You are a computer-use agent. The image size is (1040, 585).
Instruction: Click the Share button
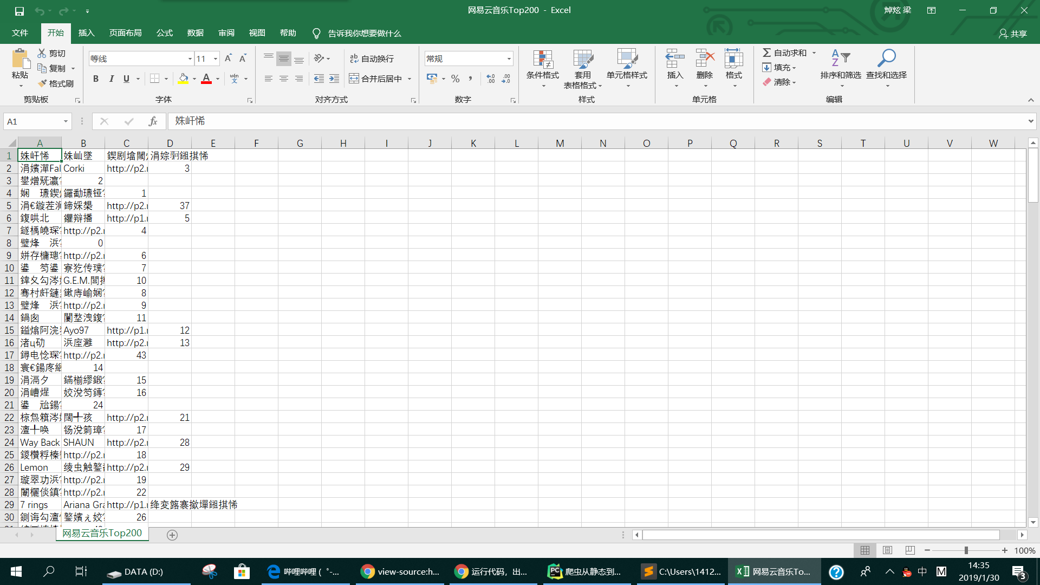click(1012, 34)
